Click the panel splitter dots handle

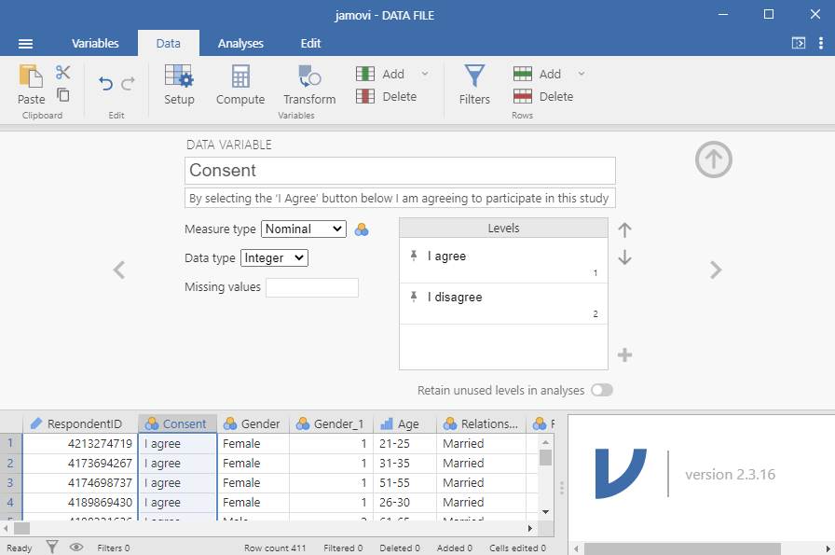point(561,488)
